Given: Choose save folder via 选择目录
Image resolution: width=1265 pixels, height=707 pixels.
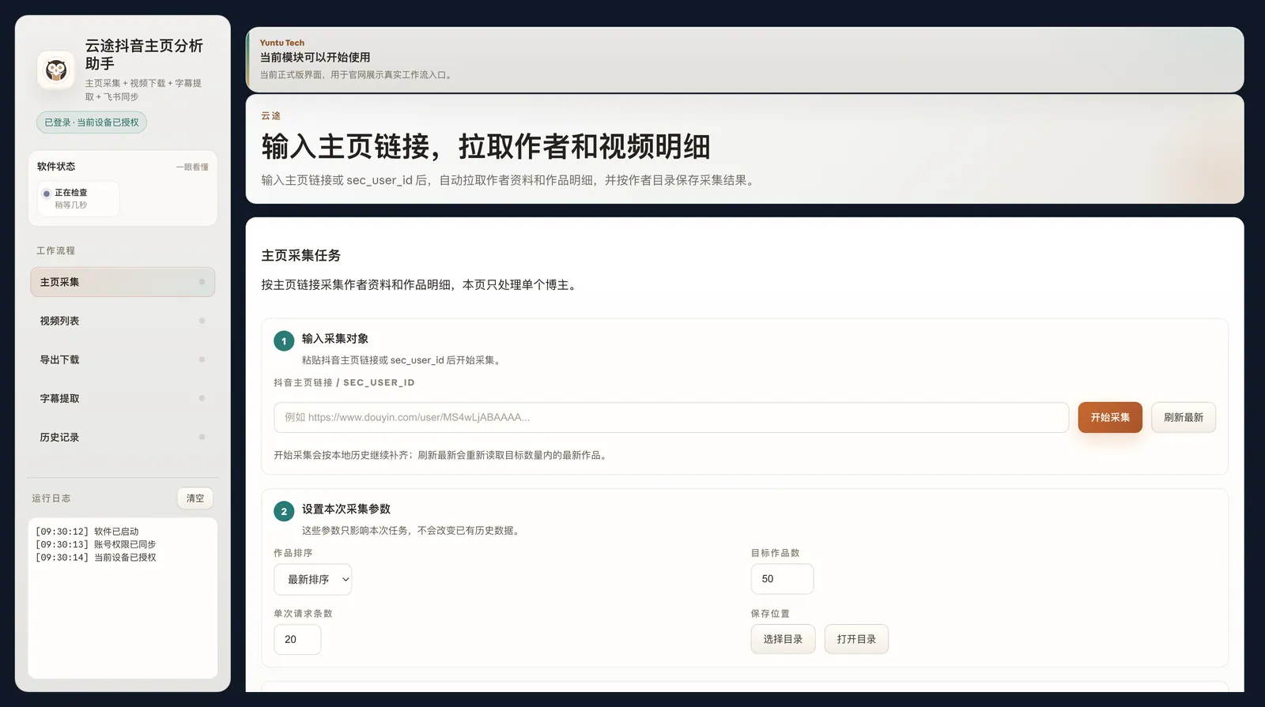Looking at the screenshot, I should [783, 639].
